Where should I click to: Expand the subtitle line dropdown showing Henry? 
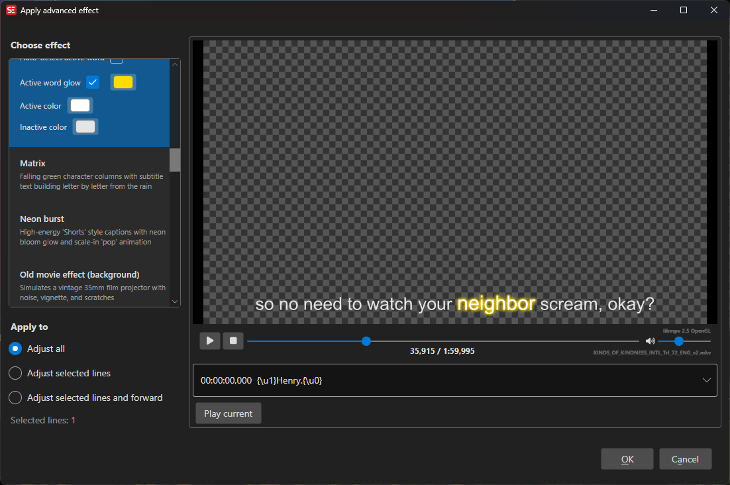pyautogui.click(x=706, y=380)
